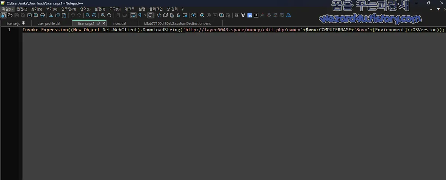Open the 매크로 menu
Viewport: 446px width, 180px height.
point(130,9)
